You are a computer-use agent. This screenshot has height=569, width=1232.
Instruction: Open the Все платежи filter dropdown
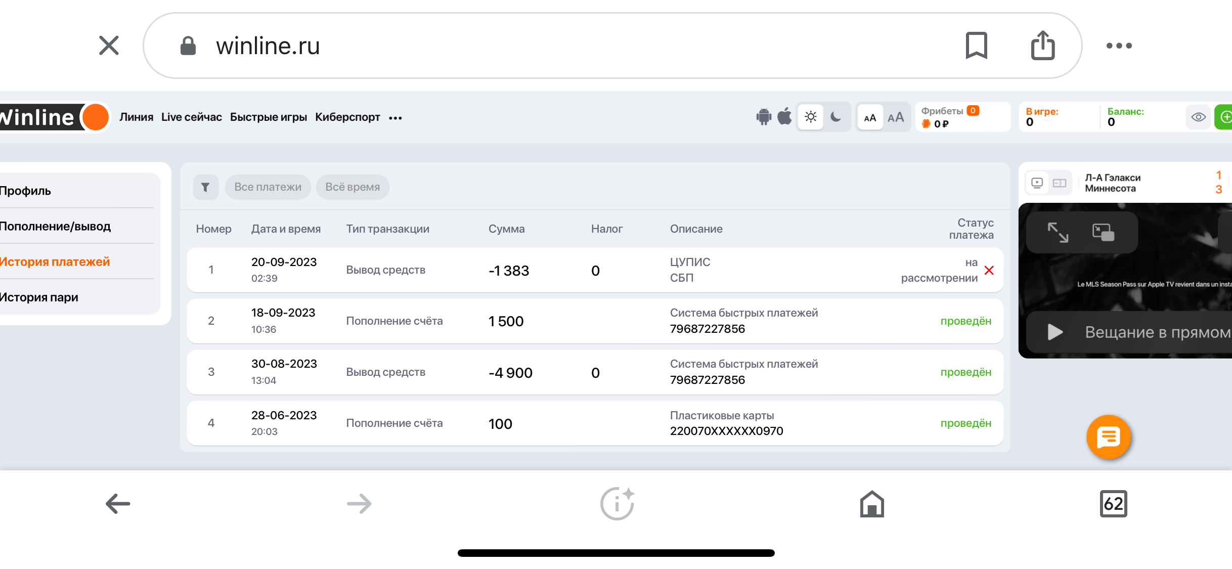pyautogui.click(x=268, y=187)
